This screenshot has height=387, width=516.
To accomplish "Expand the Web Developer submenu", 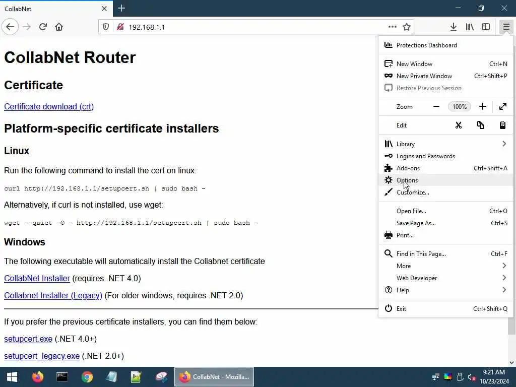I will coord(445,278).
